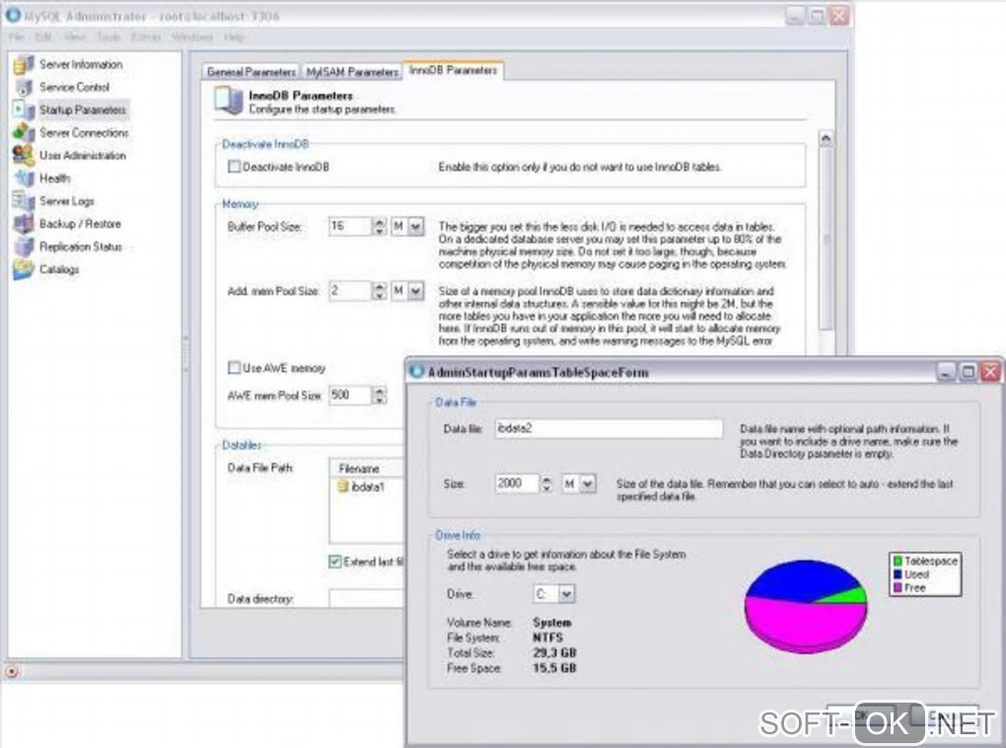Click the NTFS file system value
Screen dimensions: 1006x748
tap(548, 637)
